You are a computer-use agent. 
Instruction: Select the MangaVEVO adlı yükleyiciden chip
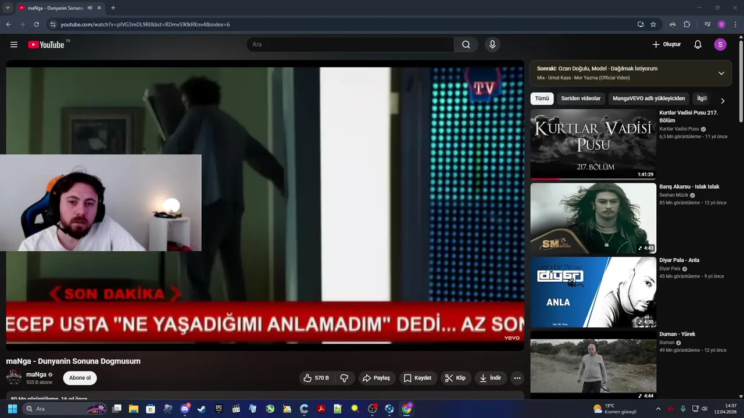(x=649, y=99)
